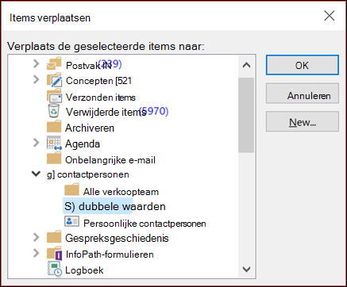Select the InfoPath-formulieren label
Viewport: 347px width, 287px height.
[110, 254]
